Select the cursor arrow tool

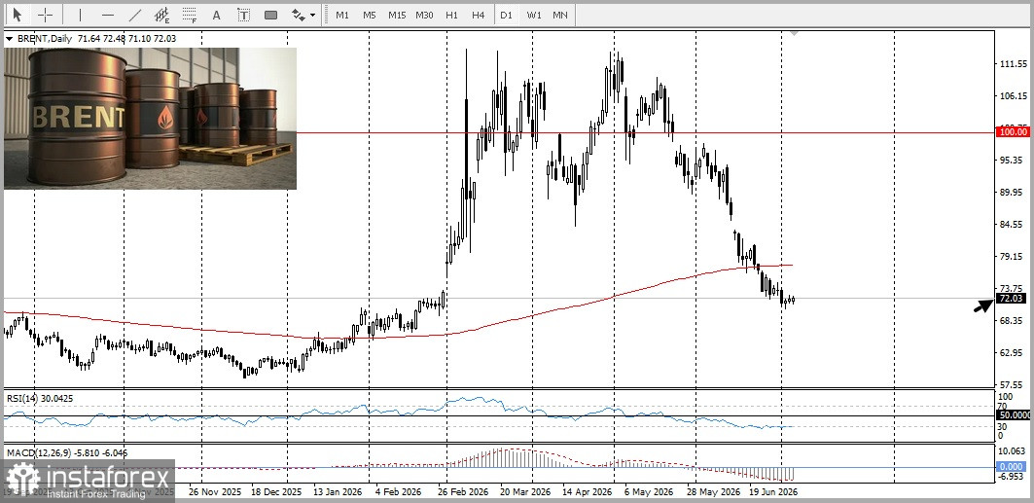point(17,15)
